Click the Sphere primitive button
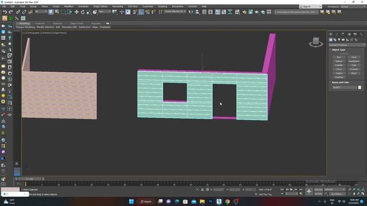The width and height of the screenshot is (367, 206). (x=339, y=61)
